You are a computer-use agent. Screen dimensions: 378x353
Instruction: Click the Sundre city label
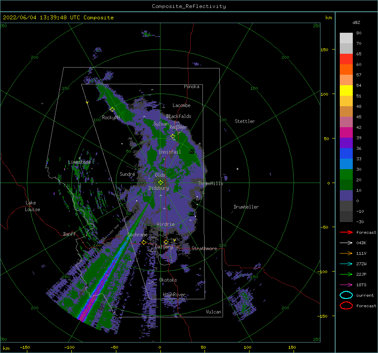tap(127, 174)
